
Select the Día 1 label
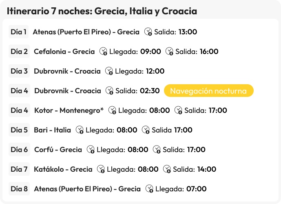click(x=19, y=32)
